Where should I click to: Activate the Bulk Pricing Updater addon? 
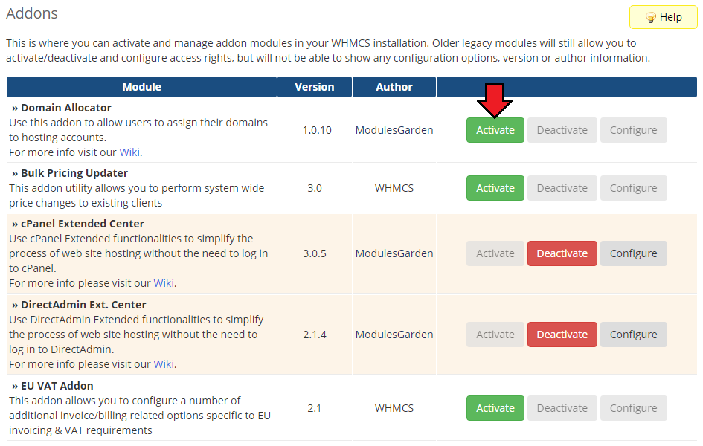click(x=495, y=188)
